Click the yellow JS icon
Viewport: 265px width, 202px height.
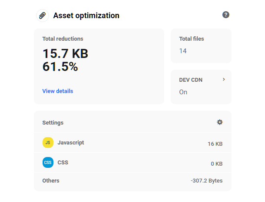(x=48, y=142)
